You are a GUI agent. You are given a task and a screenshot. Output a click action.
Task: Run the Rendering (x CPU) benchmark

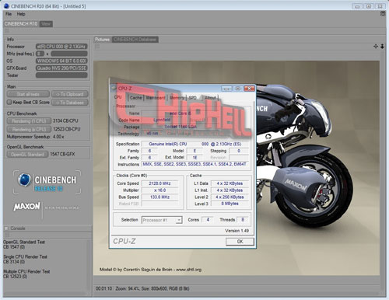pos(29,129)
